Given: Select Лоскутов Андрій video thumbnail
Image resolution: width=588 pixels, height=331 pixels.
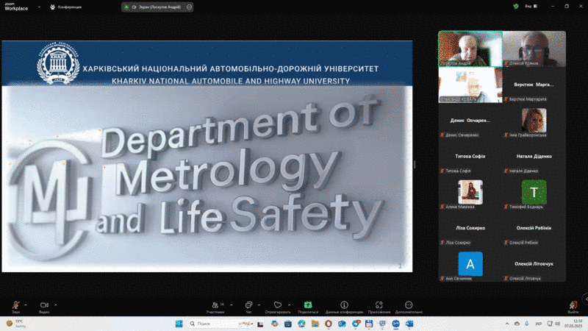Looking at the screenshot, I should 470,49.
